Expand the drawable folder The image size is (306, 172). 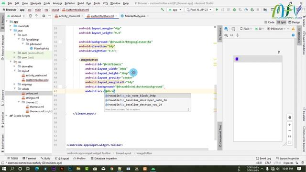(15, 66)
